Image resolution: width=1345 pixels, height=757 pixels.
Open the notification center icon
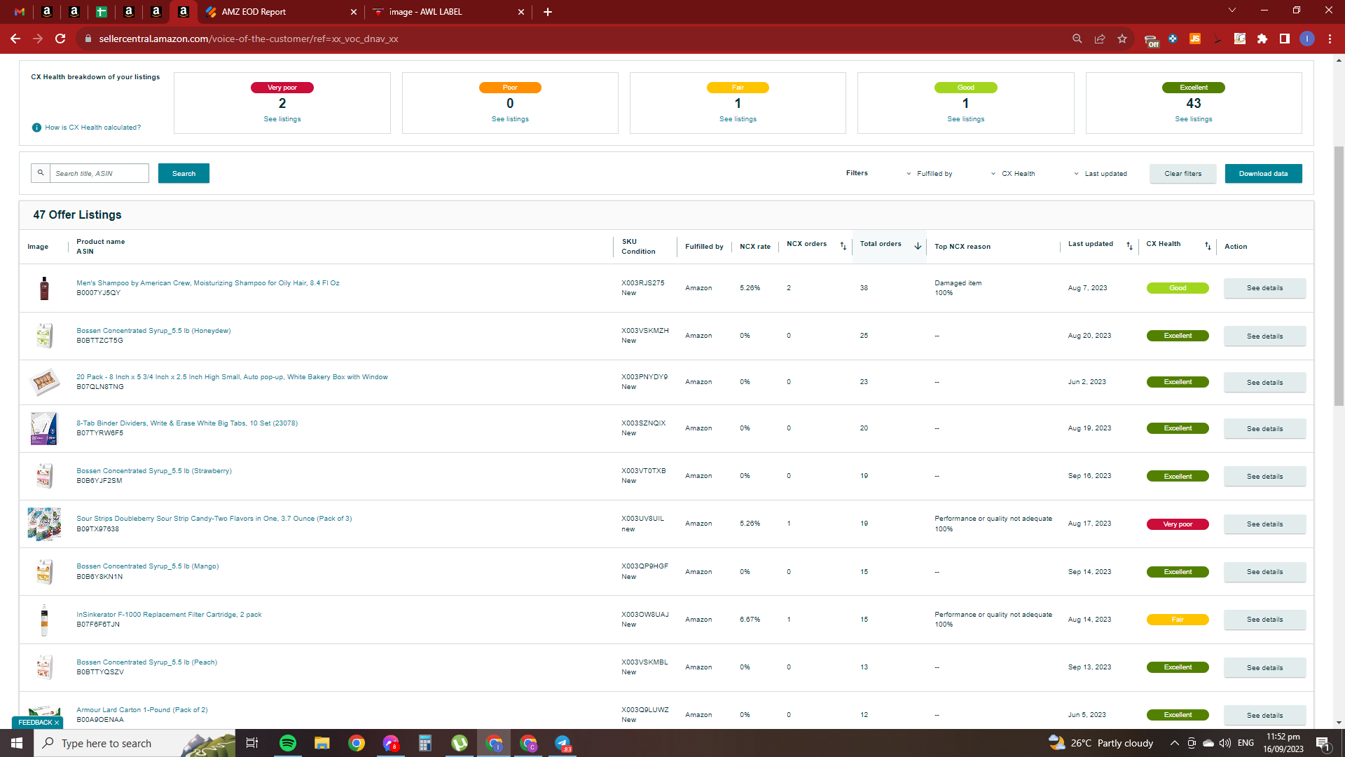point(1323,744)
